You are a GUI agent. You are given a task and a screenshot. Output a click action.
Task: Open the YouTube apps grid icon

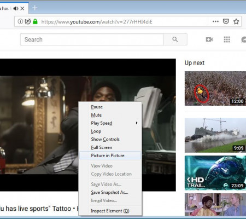tap(227, 39)
